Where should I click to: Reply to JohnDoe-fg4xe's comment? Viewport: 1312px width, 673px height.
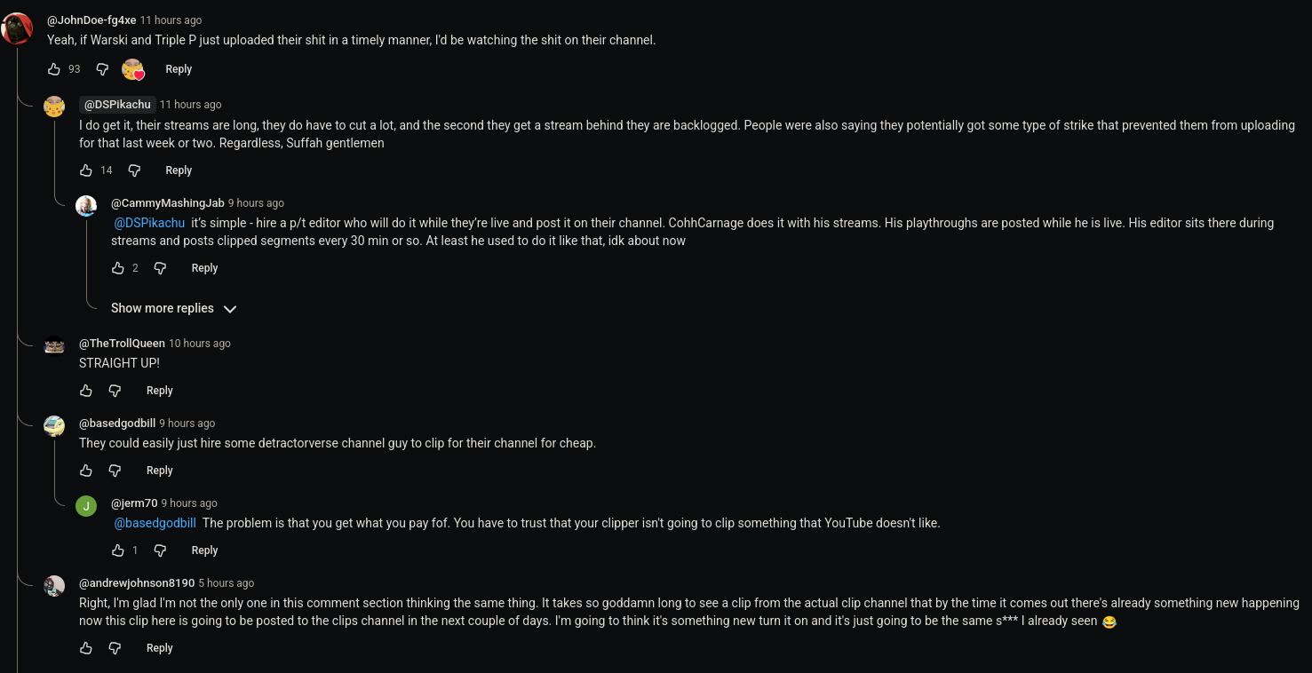[x=179, y=69]
